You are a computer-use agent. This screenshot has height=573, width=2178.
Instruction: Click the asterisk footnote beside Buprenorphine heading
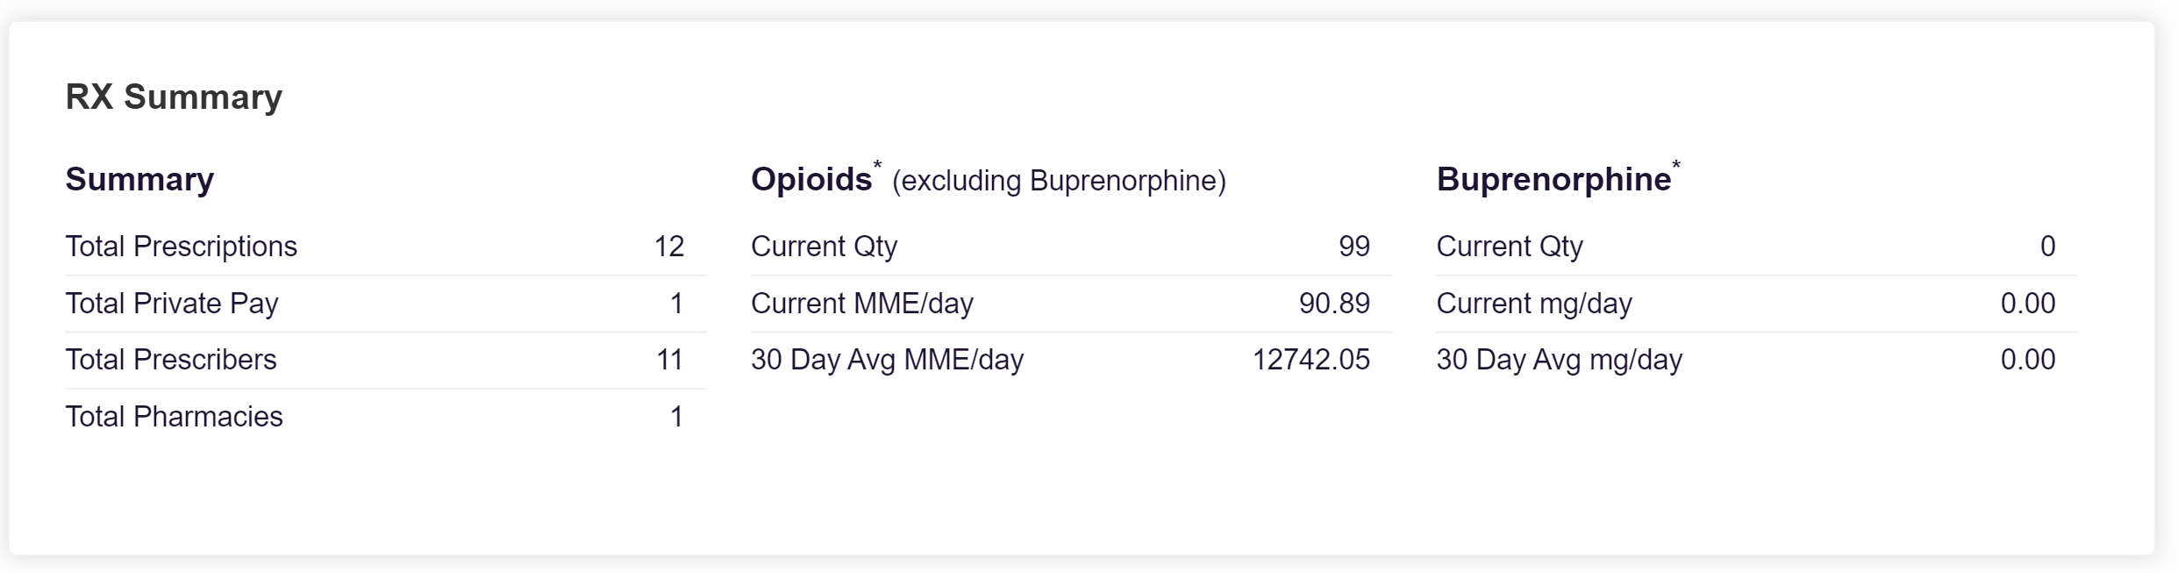click(1676, 166)
